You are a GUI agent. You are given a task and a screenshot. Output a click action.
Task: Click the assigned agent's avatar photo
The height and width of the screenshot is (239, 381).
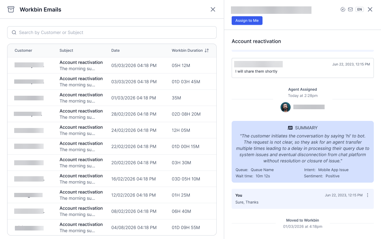tap(286, 107)
